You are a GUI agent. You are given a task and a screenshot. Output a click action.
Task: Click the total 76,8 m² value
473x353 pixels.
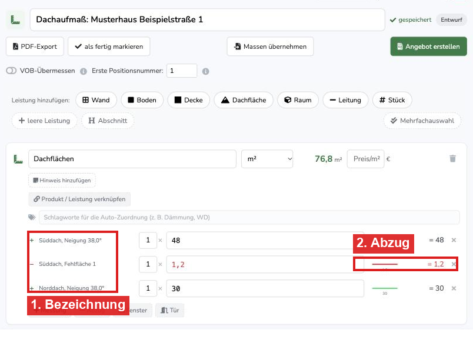coord(328,159)
